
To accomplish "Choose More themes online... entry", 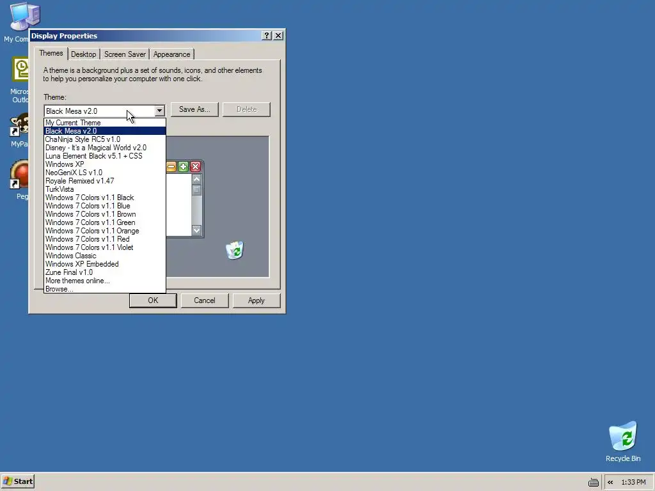I will 105,281.
